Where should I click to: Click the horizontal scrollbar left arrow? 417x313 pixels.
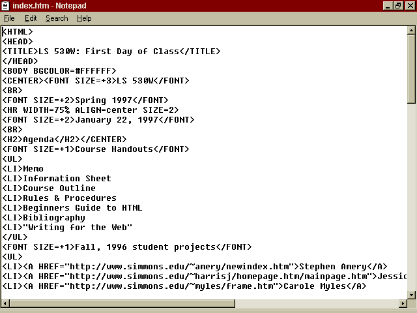[6, 302]
